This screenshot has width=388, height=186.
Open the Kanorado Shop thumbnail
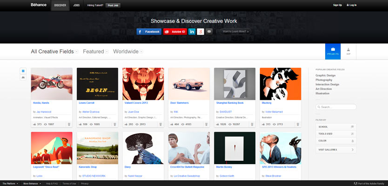98,148
